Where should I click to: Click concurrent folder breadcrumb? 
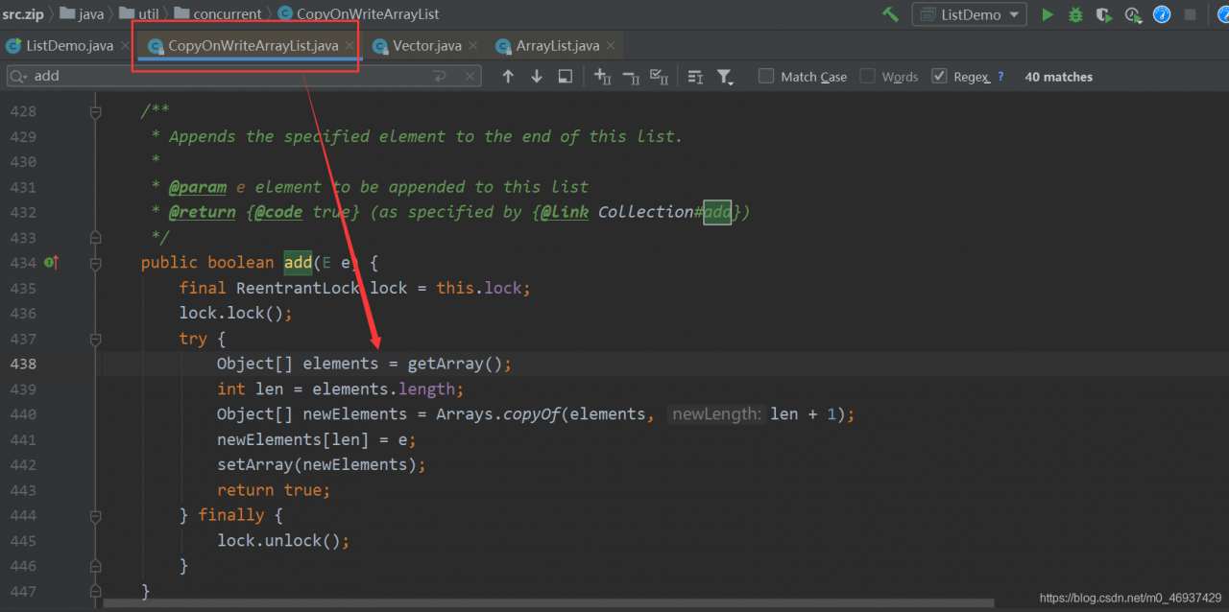pyautogui.click(x=218, y=14)
